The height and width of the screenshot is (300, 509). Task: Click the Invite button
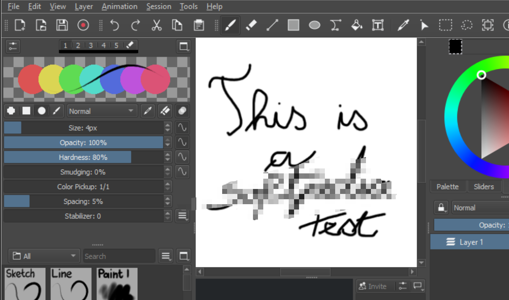coord(375,286)
